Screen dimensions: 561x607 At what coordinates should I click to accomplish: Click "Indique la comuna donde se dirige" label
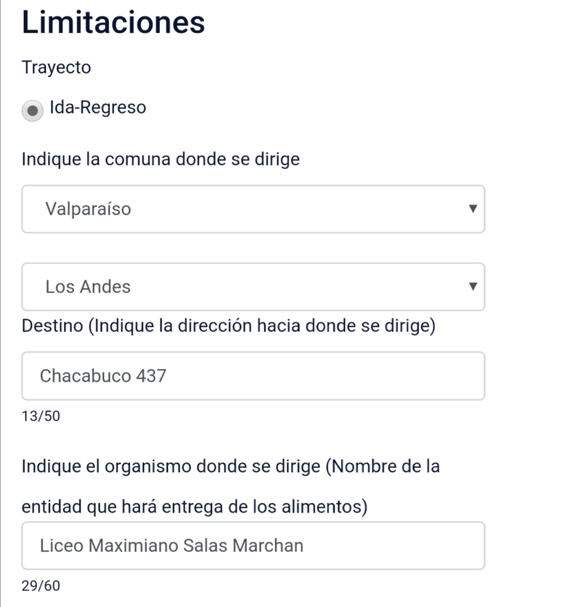point(161,159)
